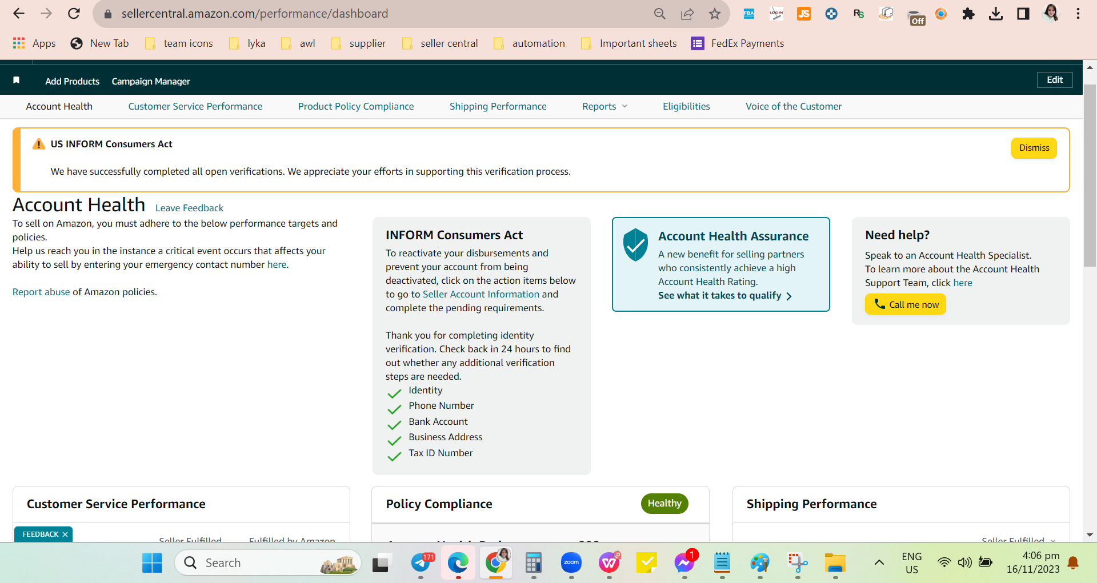The image size is (1097, 583).
Task: Click the Windows taskbar Search box
Action: tap(268, 563)
